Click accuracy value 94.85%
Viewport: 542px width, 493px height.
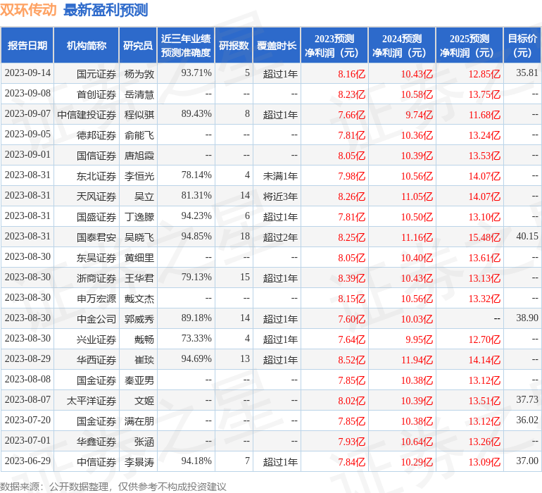click(196, 237)
